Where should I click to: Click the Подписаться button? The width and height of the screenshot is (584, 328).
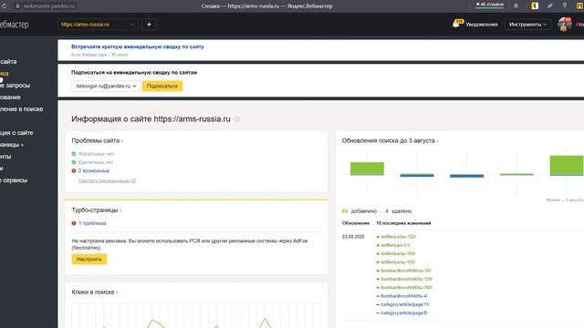pyautogui.click(x=162, y=86)
